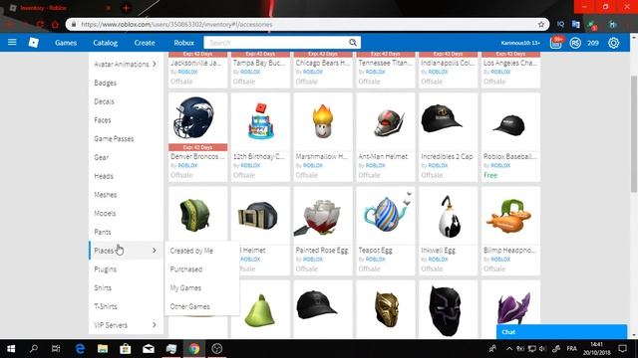638x358 pixels.
Task: Reload the page with refresh icon
Action: (x=40, y=24)
